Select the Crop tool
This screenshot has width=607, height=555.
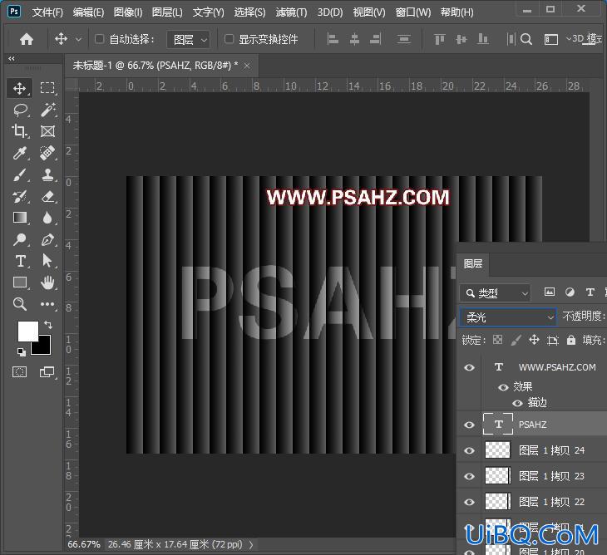pos(19,131)
